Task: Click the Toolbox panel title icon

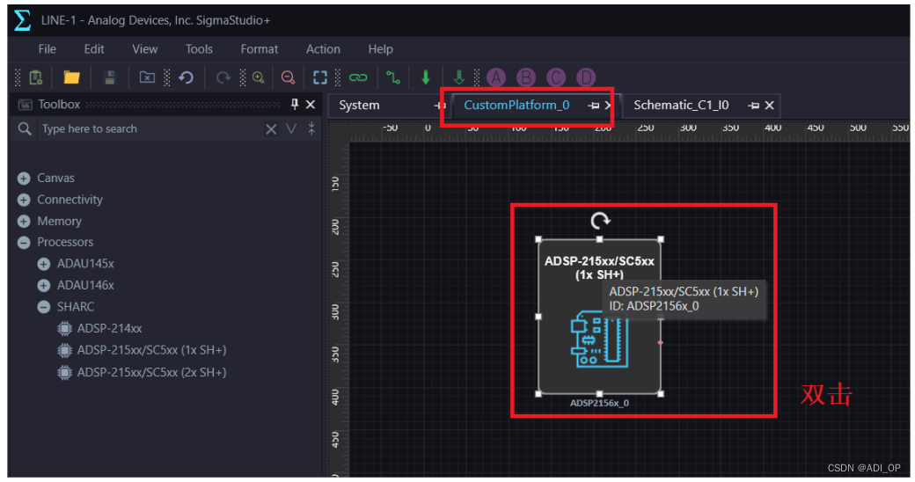Action: point(26,105)
